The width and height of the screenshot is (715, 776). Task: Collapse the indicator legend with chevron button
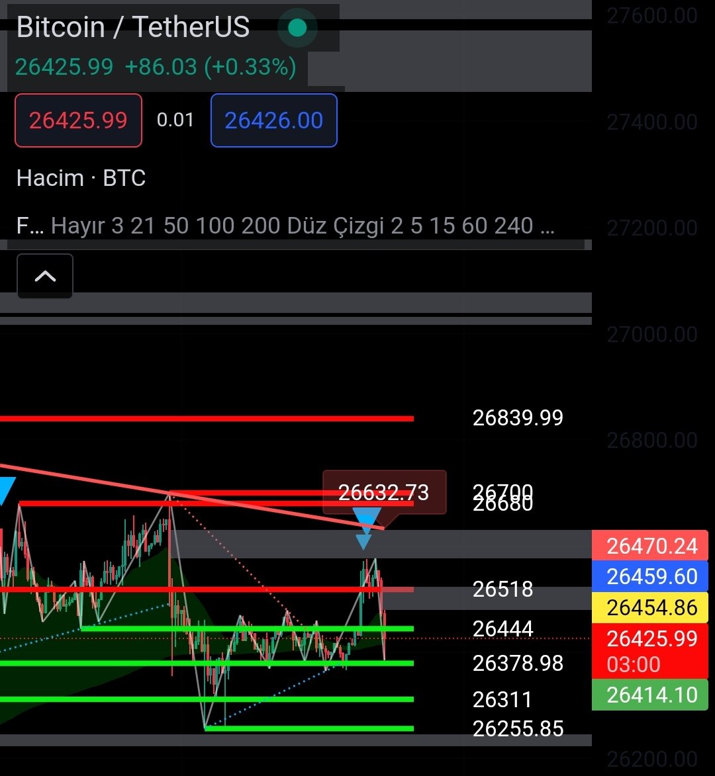point(45,276)
